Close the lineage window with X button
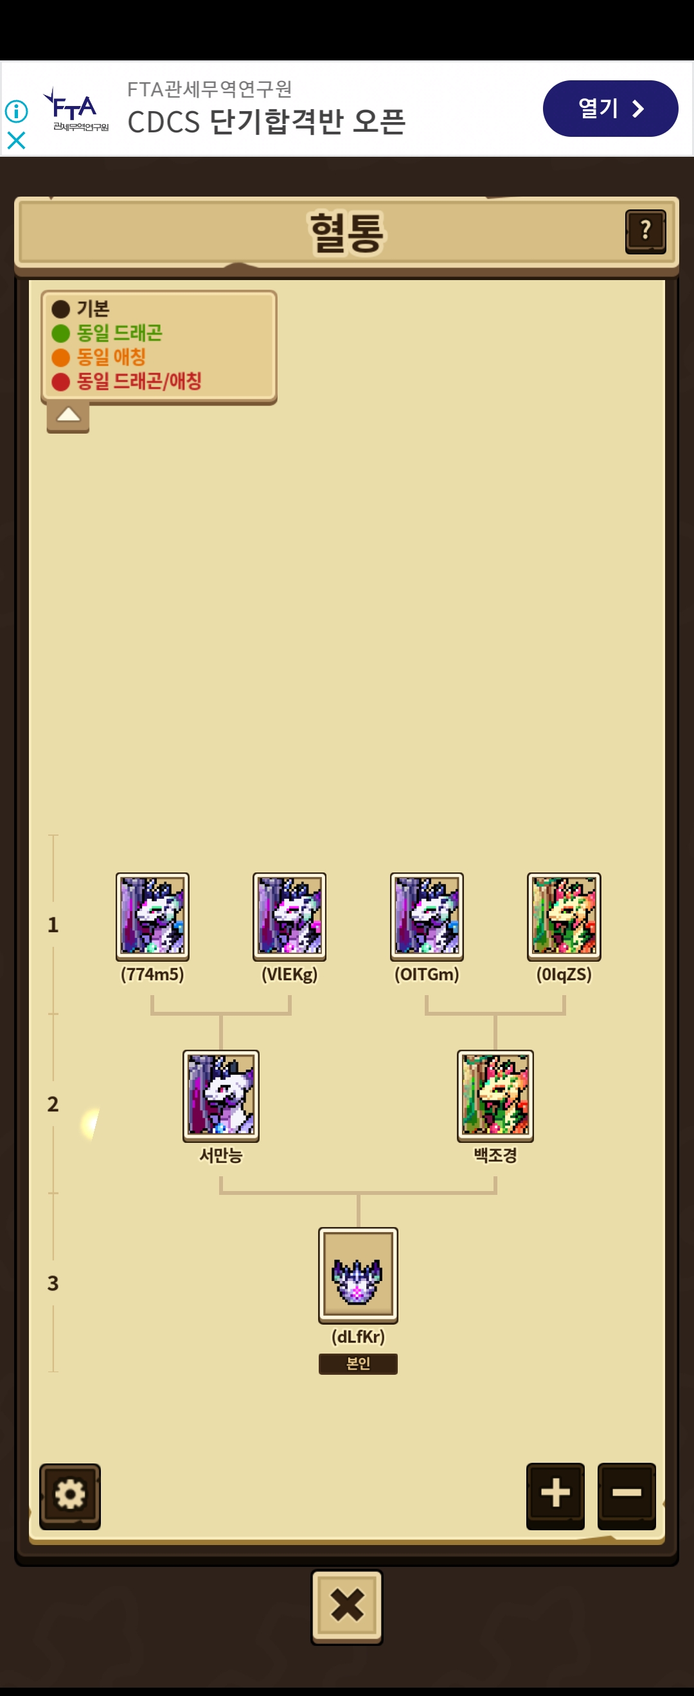 coord(347,1607)
